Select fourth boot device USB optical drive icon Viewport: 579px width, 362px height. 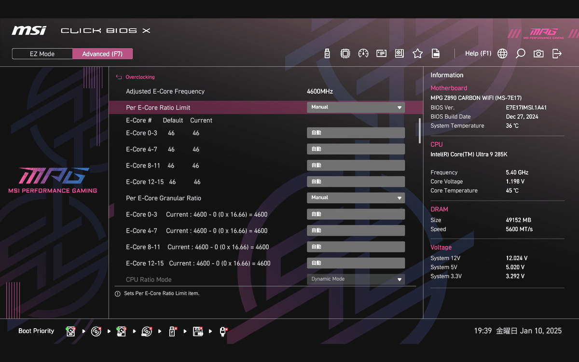tap(147, 332)
